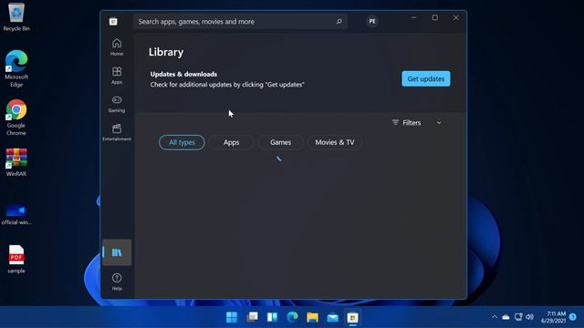The height and width of the screenshot is (328, 584).
Task: Expand the Filters dropdown
Action: click(x=417, y=123)
